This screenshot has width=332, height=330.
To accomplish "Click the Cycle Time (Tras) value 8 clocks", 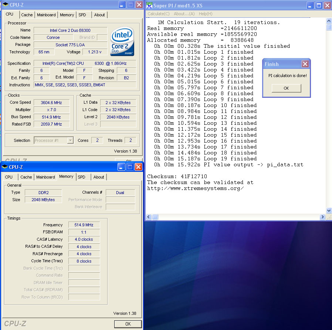I will click(x=84, y=261).
